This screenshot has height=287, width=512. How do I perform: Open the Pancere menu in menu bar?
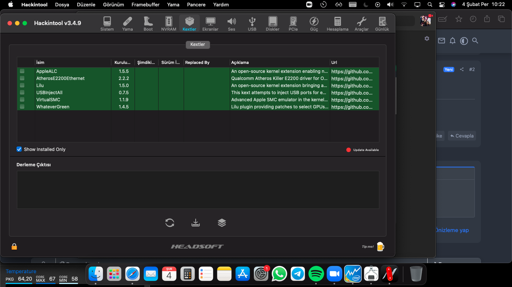click(196, 4)
